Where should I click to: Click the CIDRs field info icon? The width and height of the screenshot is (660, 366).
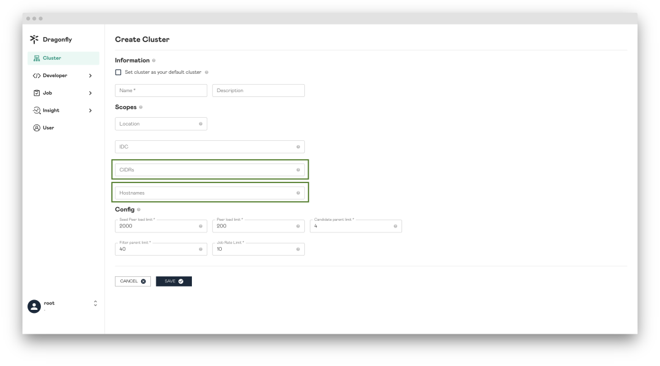(298, 170)
